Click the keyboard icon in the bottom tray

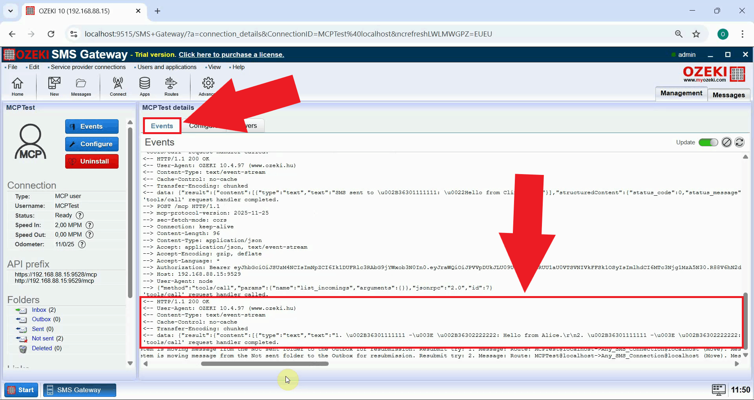click(719, 390)
